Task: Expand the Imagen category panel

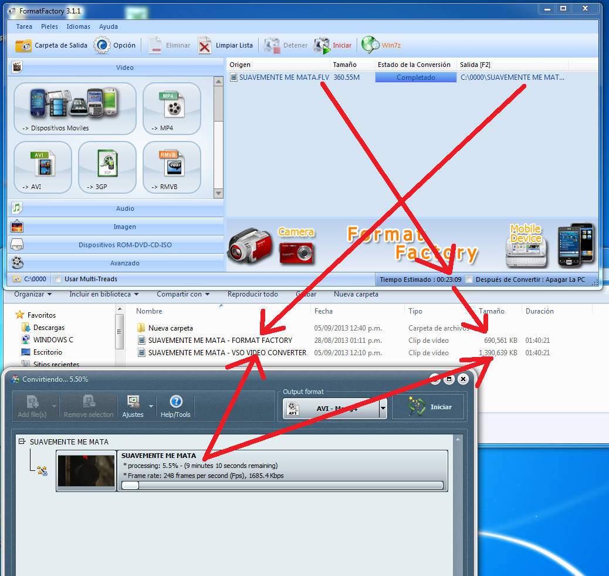Action: point(116,227)
